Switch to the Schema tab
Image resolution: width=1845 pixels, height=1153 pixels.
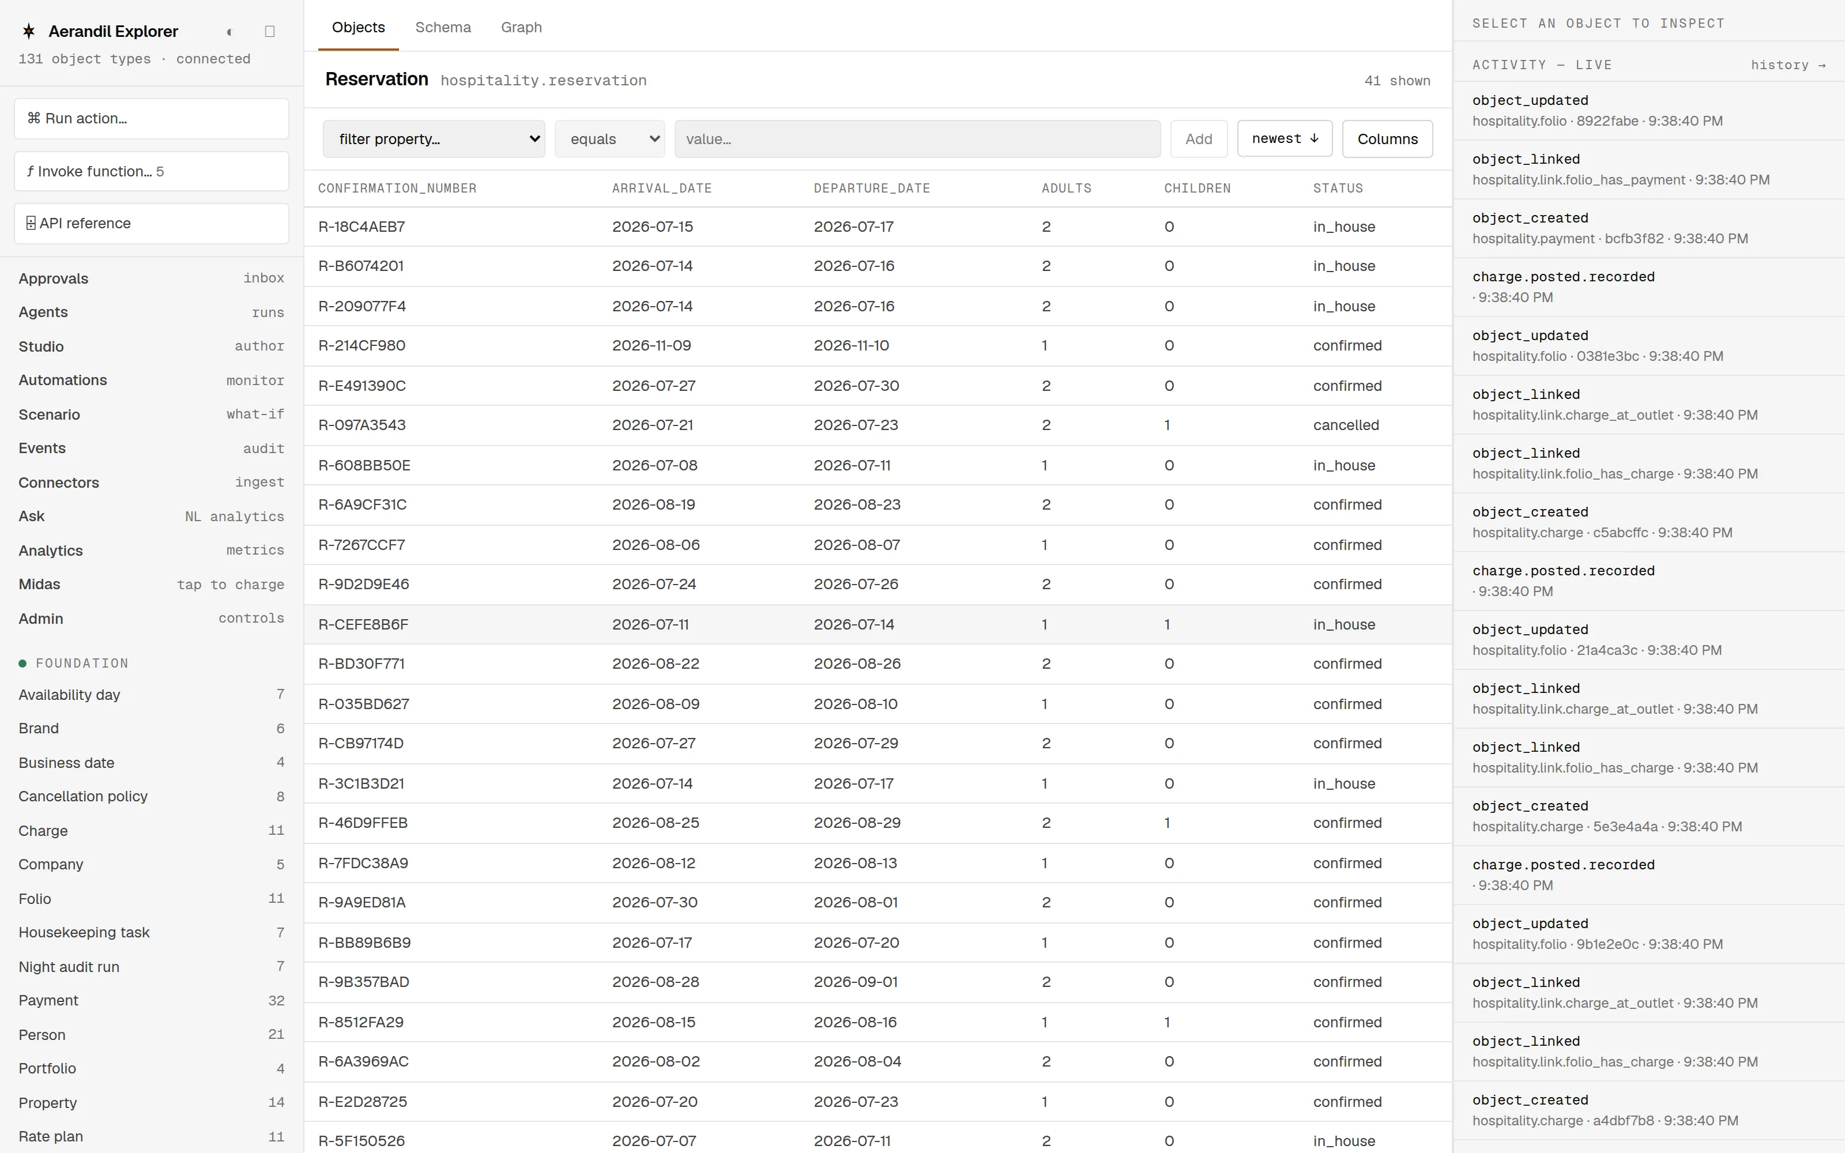coord(443,28)
